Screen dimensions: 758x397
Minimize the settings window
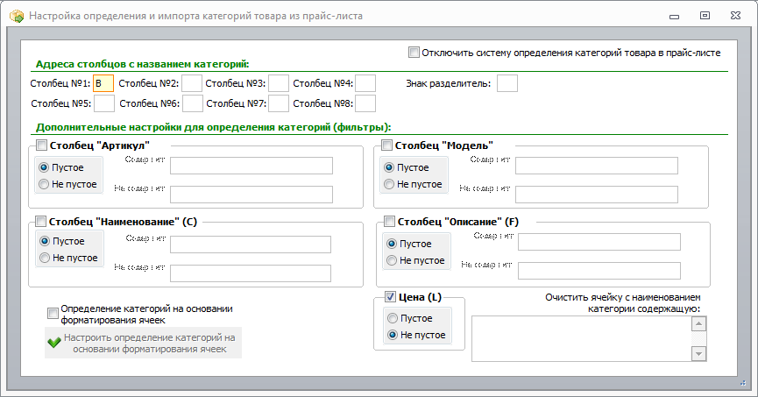pyautogui.click(x=675, y=17)
